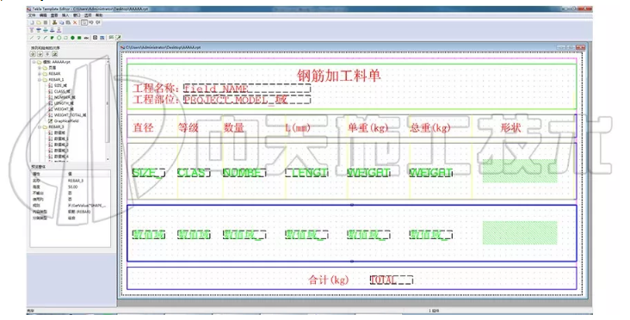Expand the first folder under AAAAA.rpt
Image resolution: width=630 pixels, height=320 pixels.
(x=40, y=68)
